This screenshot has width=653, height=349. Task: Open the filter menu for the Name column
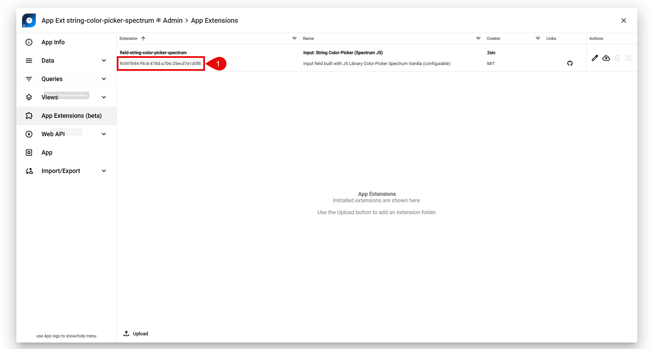click(x=478, y=38)
